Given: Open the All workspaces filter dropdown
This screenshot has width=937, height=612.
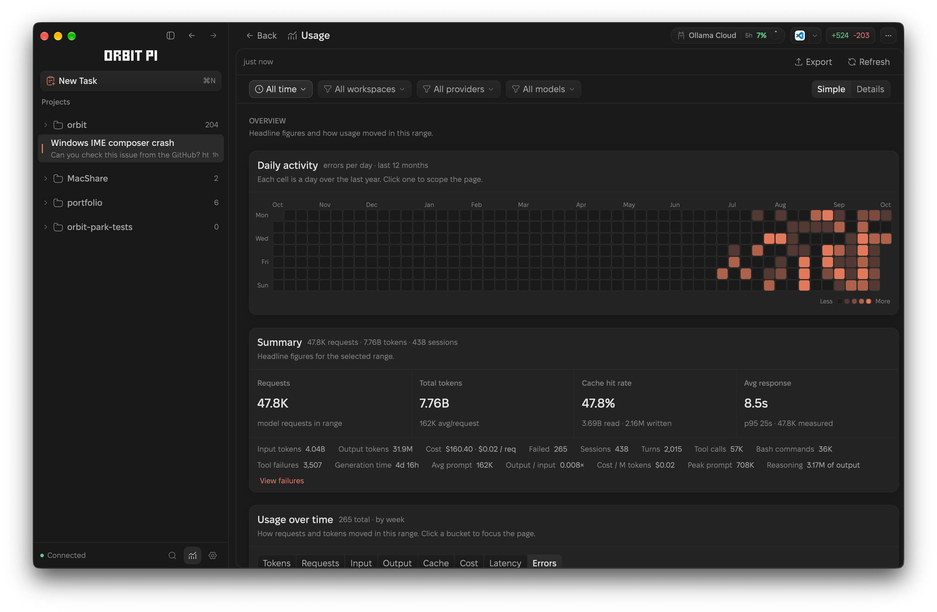Looking at the screenshot, I should tap(364, 89).
